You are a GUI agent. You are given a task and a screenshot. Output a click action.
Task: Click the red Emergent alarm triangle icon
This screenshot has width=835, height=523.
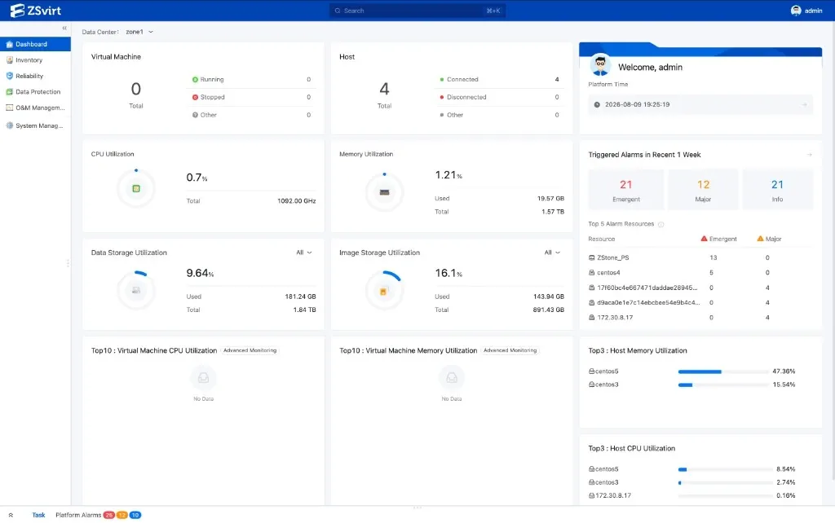(x=704, y=239)
